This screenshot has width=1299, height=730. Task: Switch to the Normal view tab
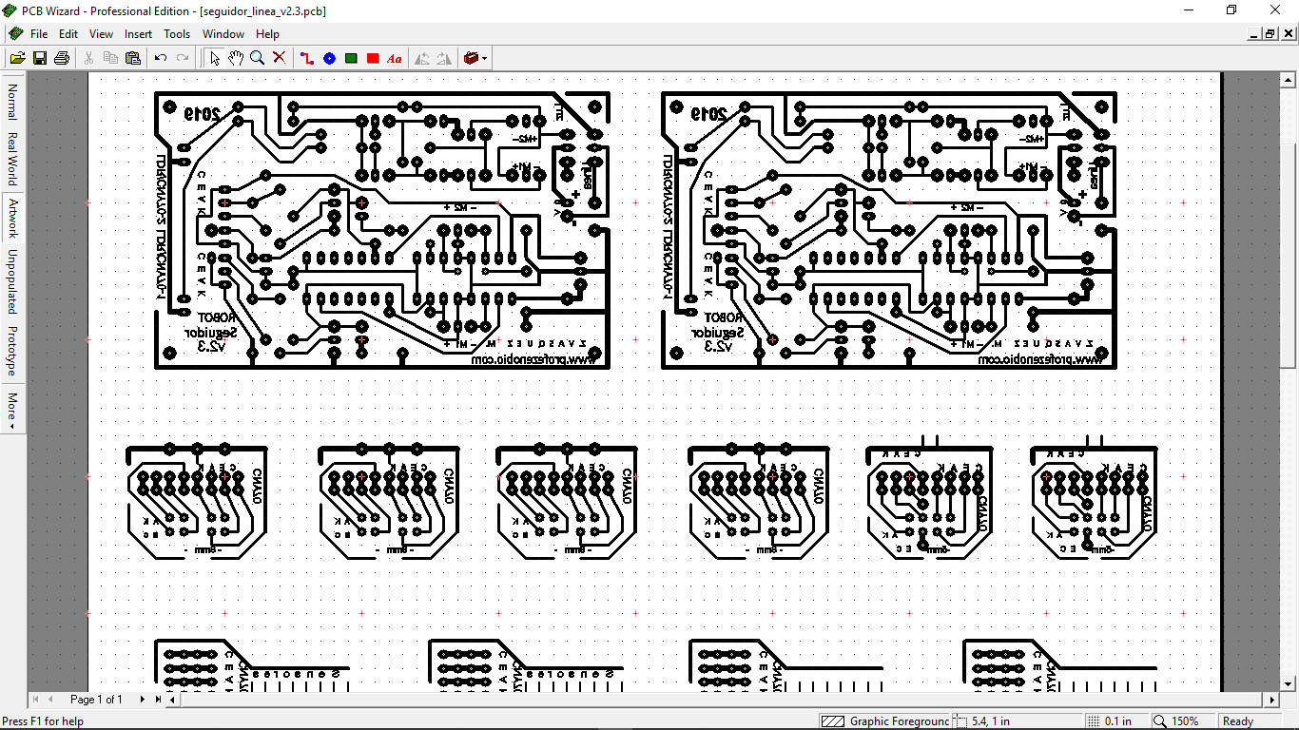click(12, 101)
